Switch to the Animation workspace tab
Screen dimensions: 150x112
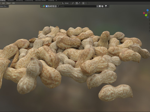(x=11, y=1)
